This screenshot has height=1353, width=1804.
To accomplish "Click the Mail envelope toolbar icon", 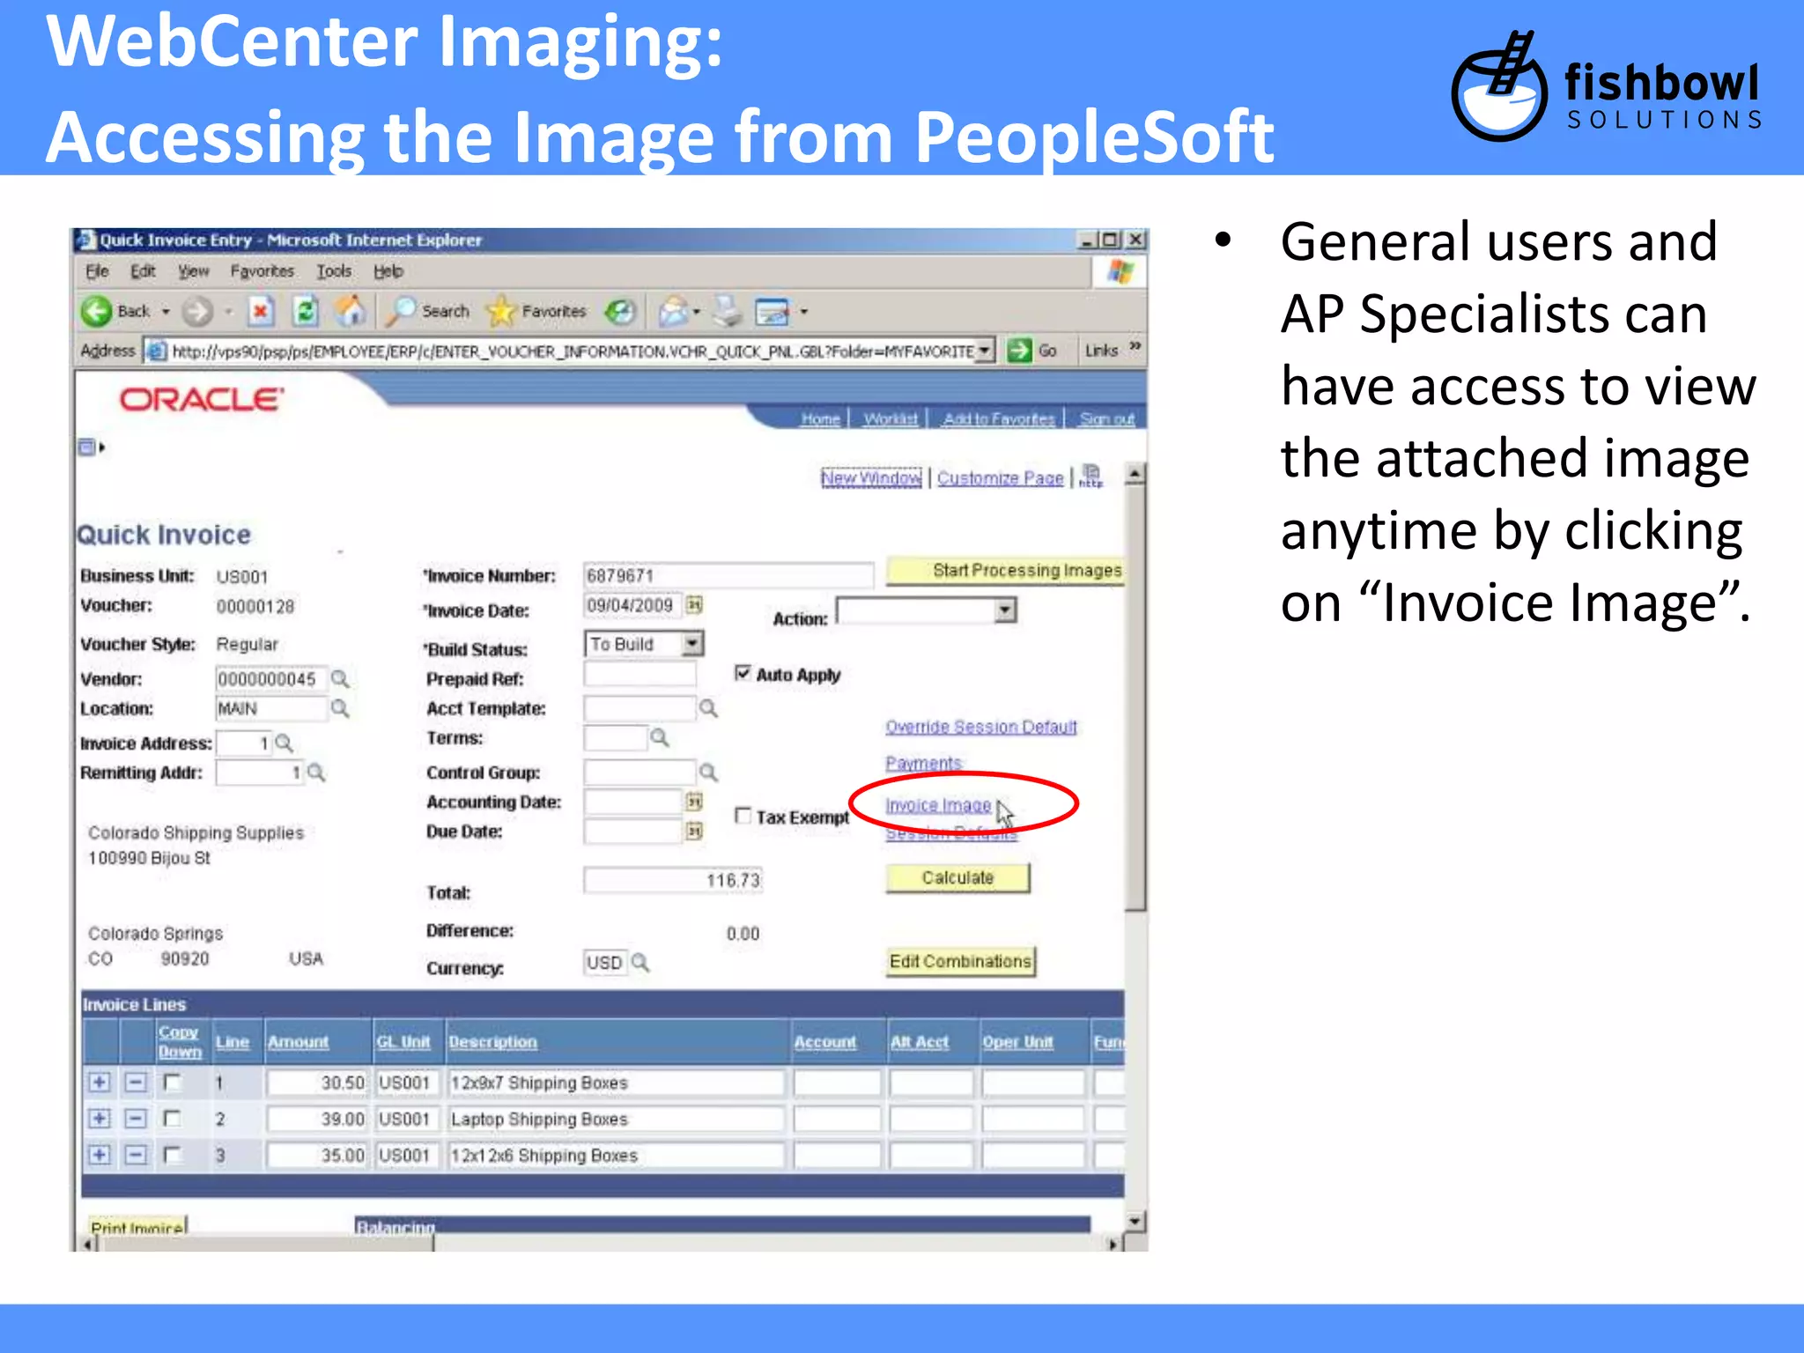I will (673, 311).
